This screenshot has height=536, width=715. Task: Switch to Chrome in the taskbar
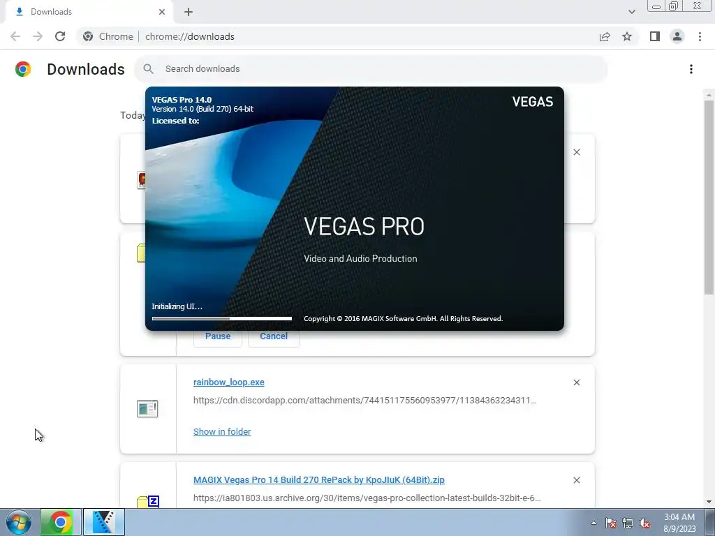pyautogui.click(x=60, y=522)
